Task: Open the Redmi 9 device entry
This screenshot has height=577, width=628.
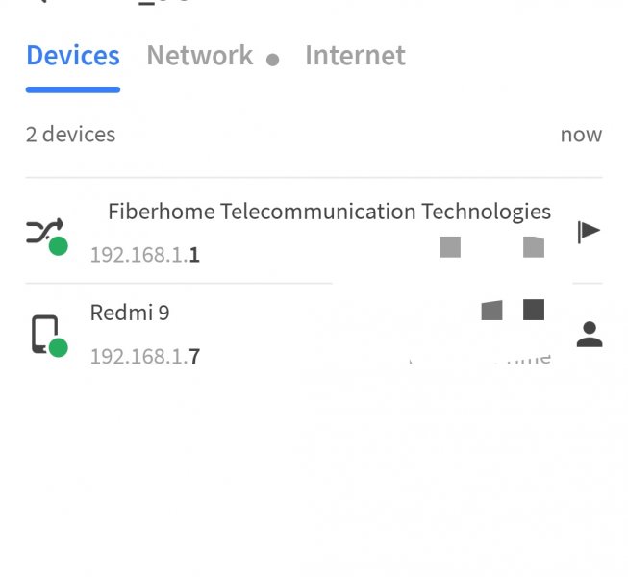Action: tap(130, 313)
